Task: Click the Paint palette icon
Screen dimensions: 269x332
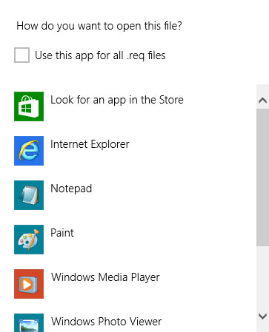Action: (29, 240)
